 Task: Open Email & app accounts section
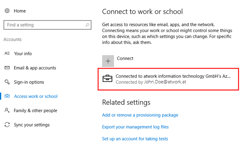pos(35,68)
